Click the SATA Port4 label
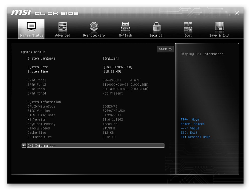The height and width of the screenshot is (191, 251). [x=37, y=93]
